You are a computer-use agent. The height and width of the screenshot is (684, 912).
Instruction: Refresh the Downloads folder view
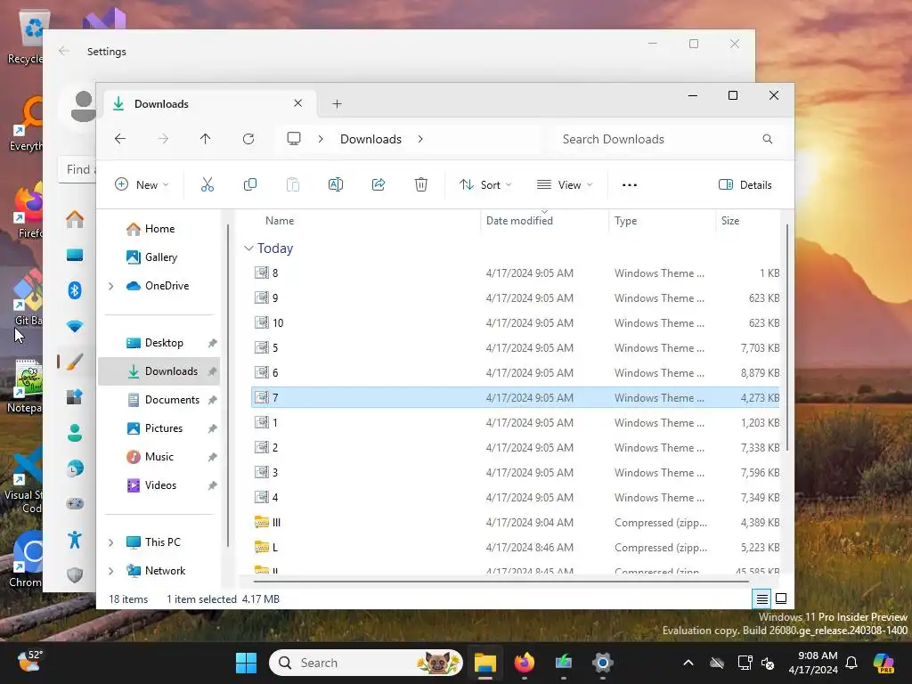coord(248,139)
